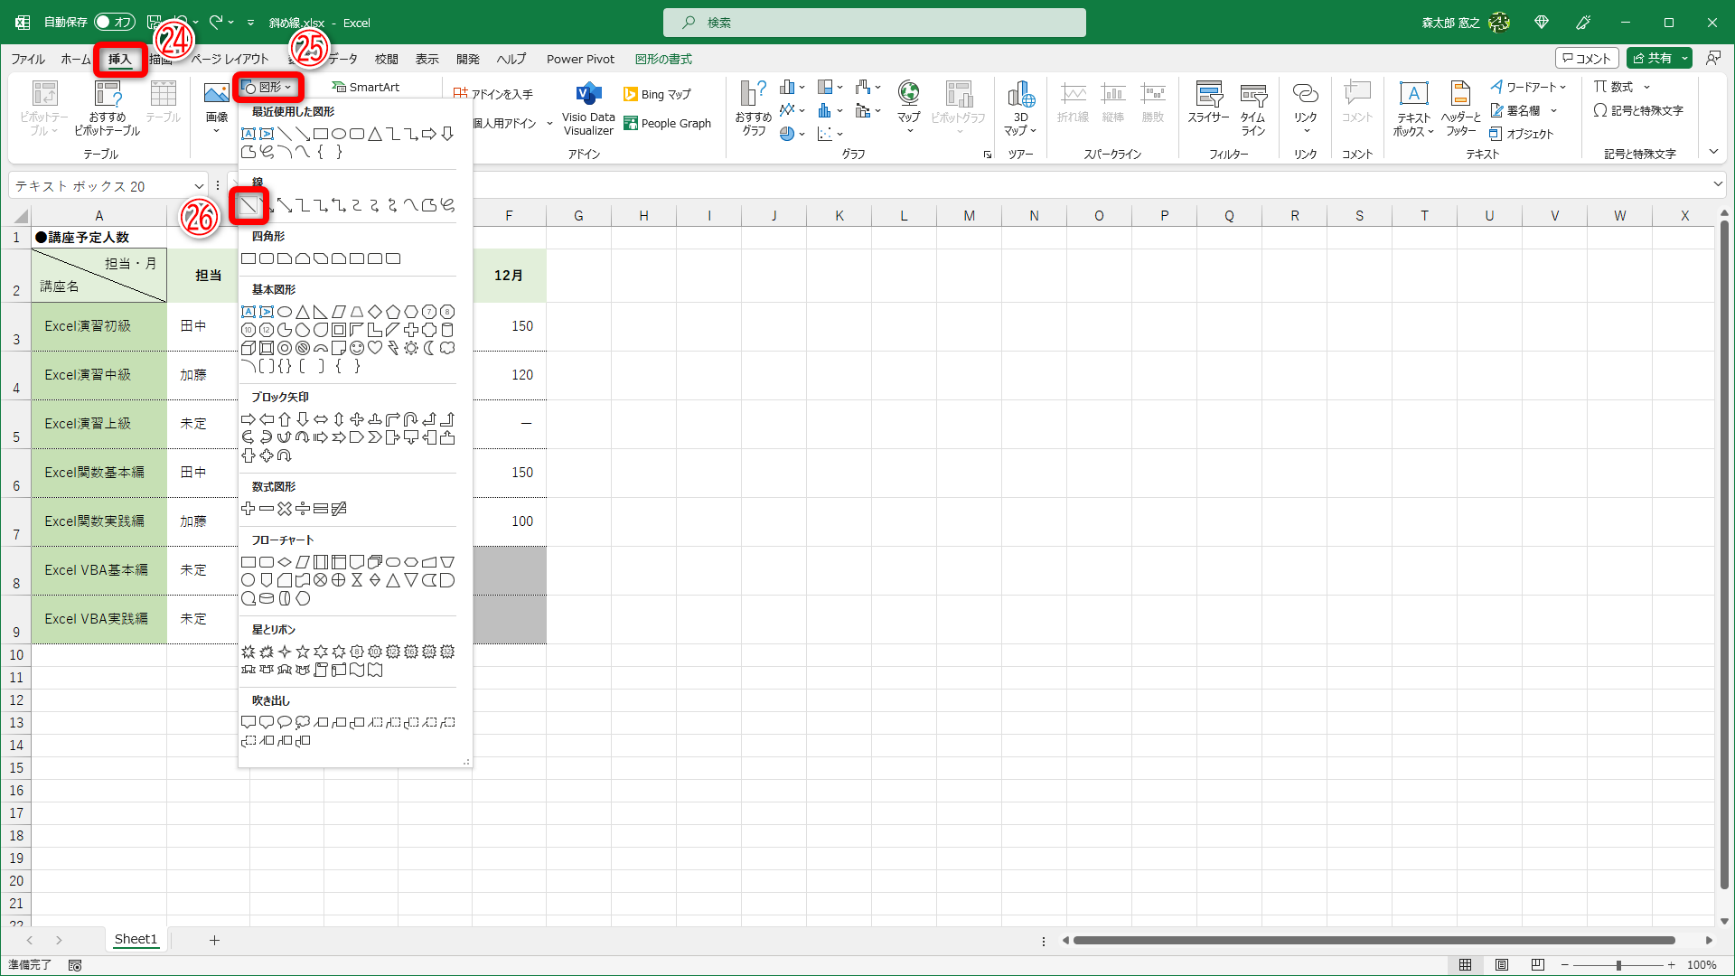This screenshot has width=1735, height=976.
Task: Click the Share (共有) button
Action: [x=1652, y=58]
